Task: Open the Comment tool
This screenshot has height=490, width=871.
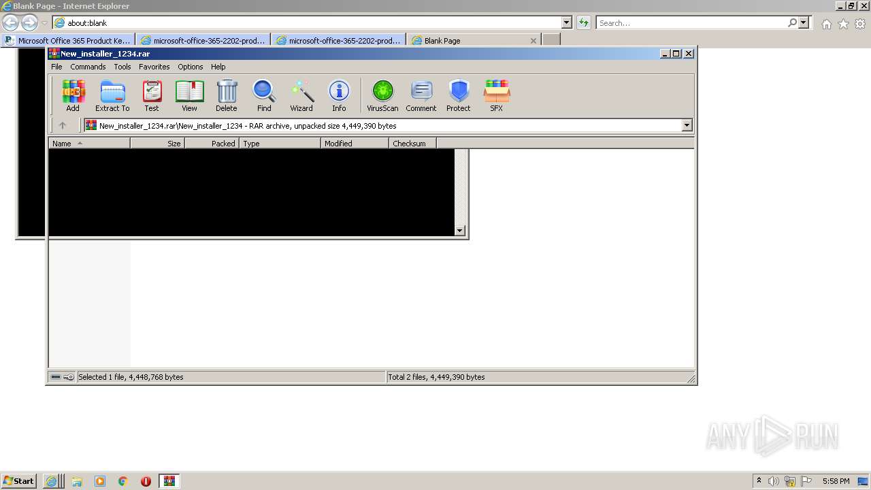Action: pos(421,95)
